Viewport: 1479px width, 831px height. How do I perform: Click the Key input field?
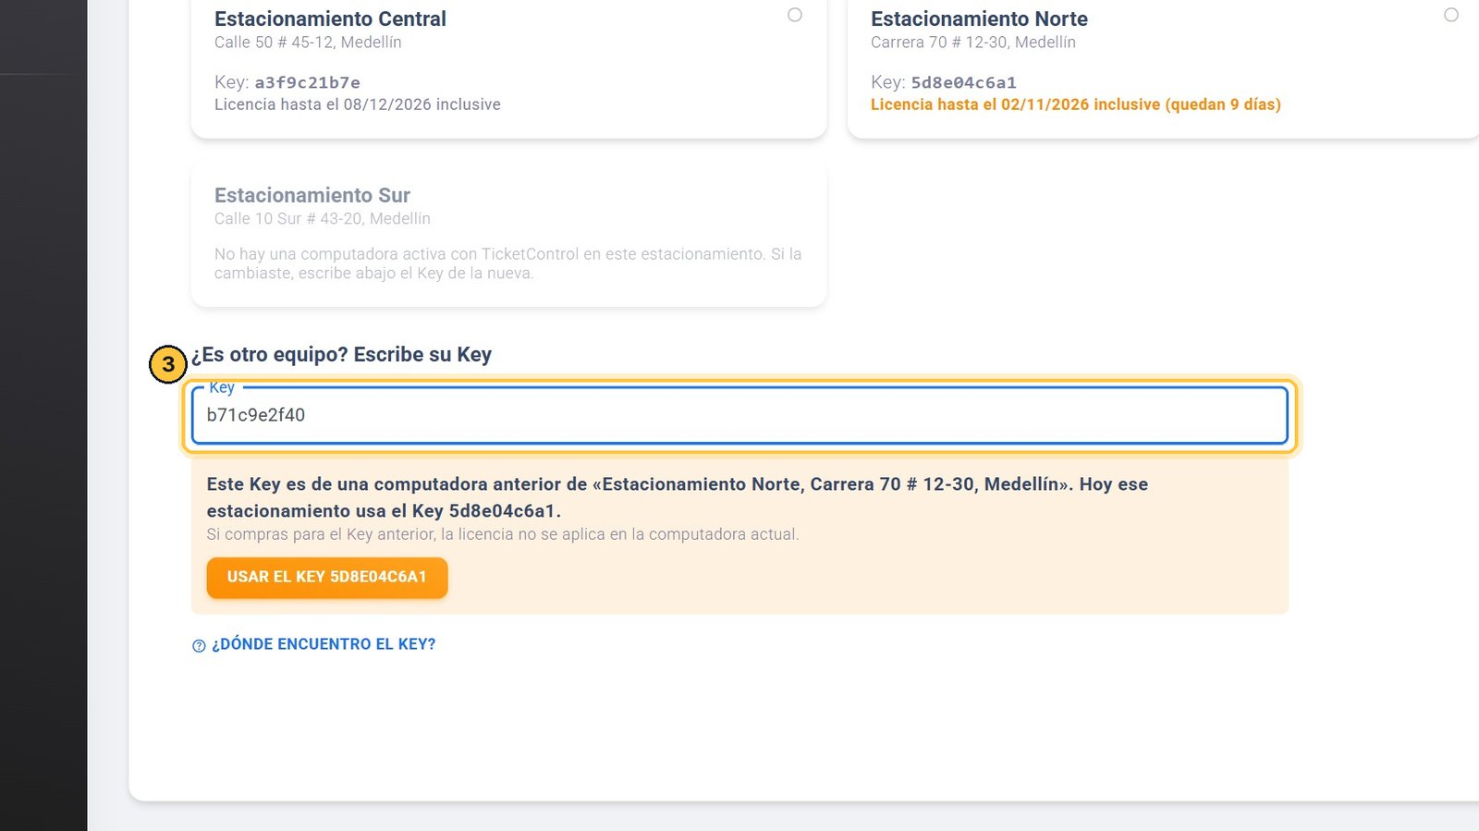[739, 415]
